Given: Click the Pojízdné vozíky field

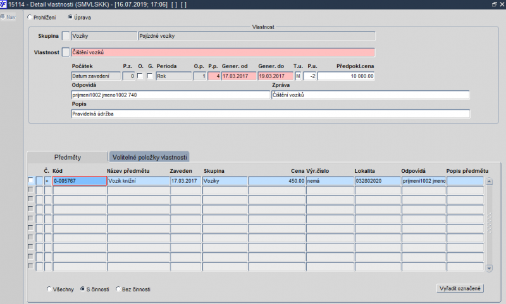Looking at the screenshot, I should coord(257,36).
